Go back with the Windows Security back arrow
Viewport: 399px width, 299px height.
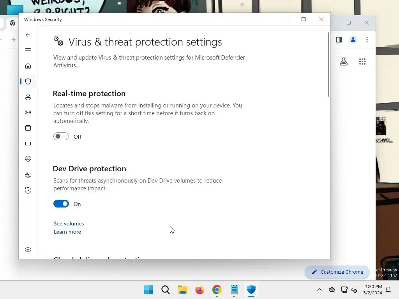tap(28, 35)
